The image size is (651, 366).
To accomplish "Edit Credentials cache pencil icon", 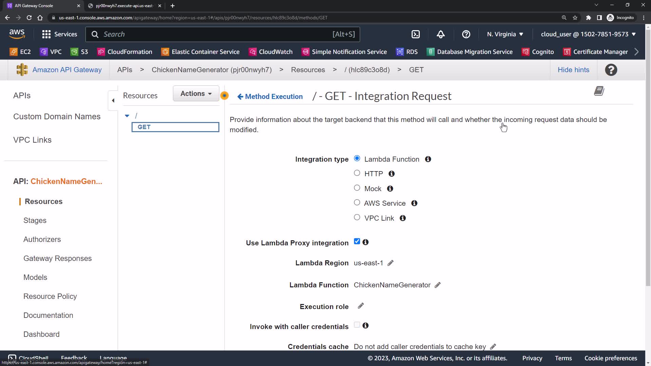I will pos(493,346).
